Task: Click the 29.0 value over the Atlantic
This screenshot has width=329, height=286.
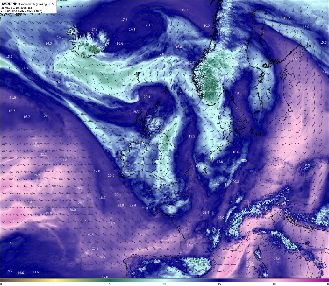Action: tap(35, 146)
